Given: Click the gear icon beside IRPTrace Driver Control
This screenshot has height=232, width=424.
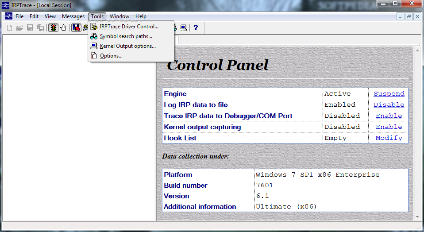Looking at the screenshot, I should (94, 27).
